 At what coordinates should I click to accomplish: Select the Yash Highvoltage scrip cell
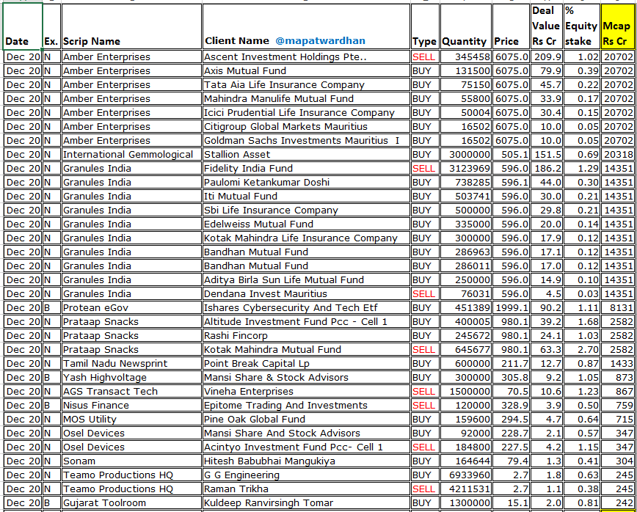click(131, 378)
